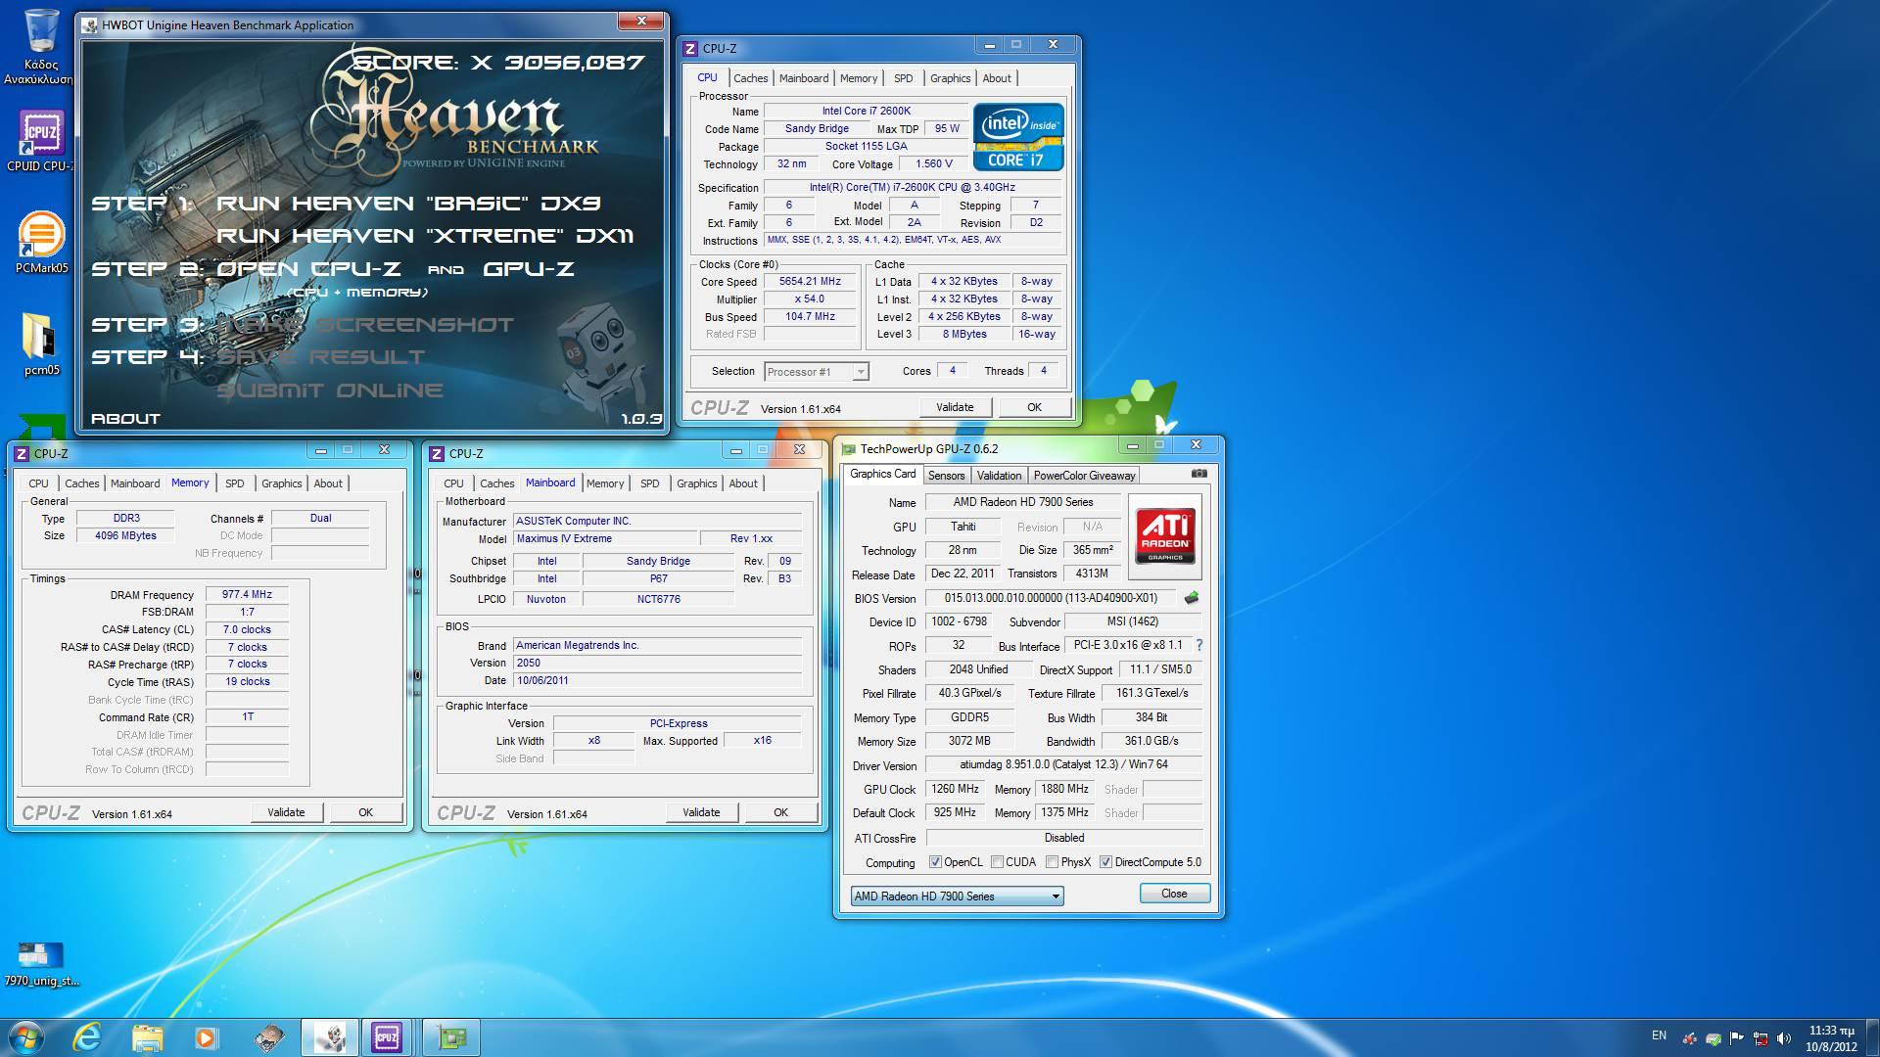Image resolution: width=1880 pixels, height=1057 pixels.
Task: Select the pcm05 folder on the desktop
Action: (41, 345)
